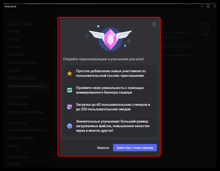Minimize the Discord window
Viewport: 220px width, 171px height.
[202, 6]
